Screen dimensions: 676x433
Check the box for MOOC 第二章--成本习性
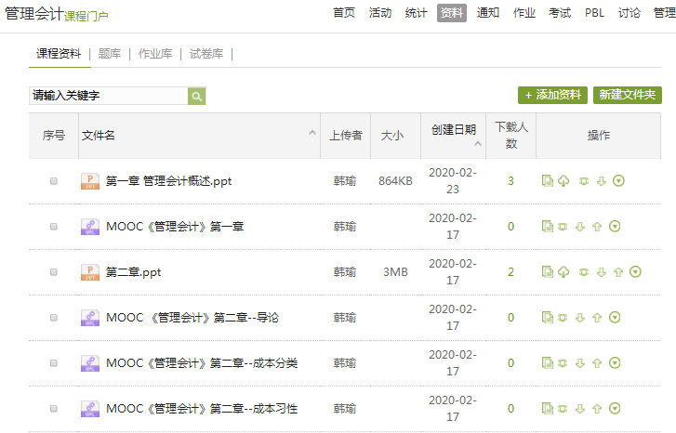pos(54,408)
